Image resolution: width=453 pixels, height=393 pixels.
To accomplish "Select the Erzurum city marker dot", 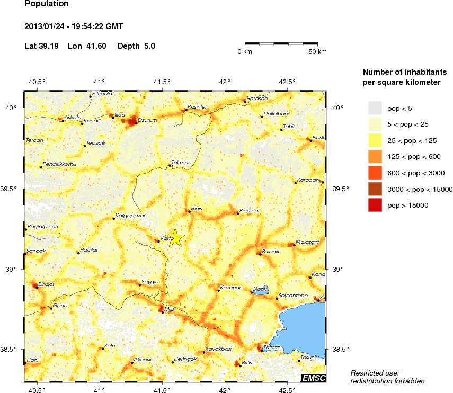I will point(136,123).
